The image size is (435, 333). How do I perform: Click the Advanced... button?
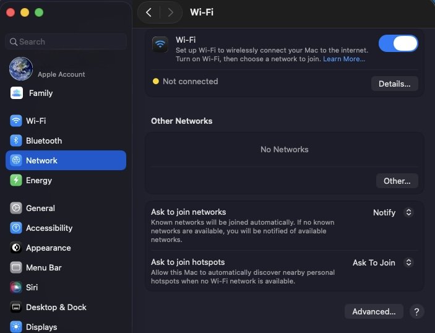[374, 311]
